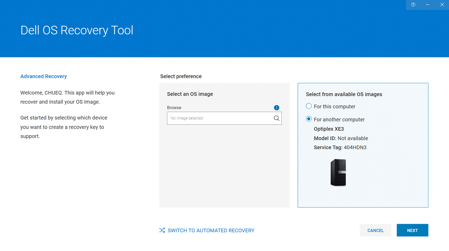Click the Service Tag 404HDN3 text

(340, 148)
